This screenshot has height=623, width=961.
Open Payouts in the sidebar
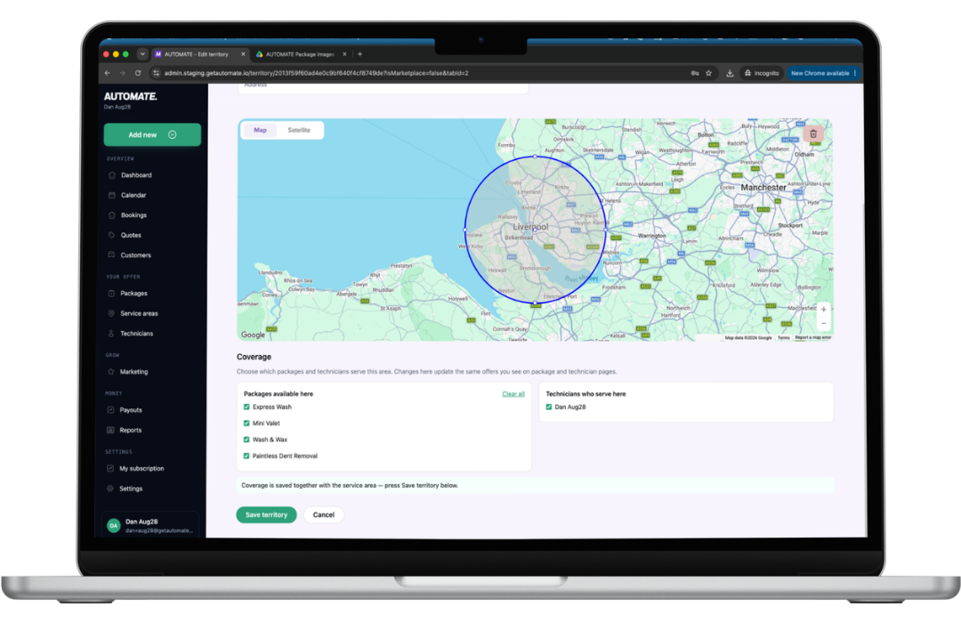(131, 409)
